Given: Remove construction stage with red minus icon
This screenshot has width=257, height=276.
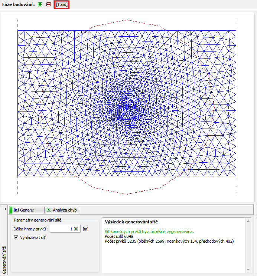Looking at the screenshot, I should (49, 4).
